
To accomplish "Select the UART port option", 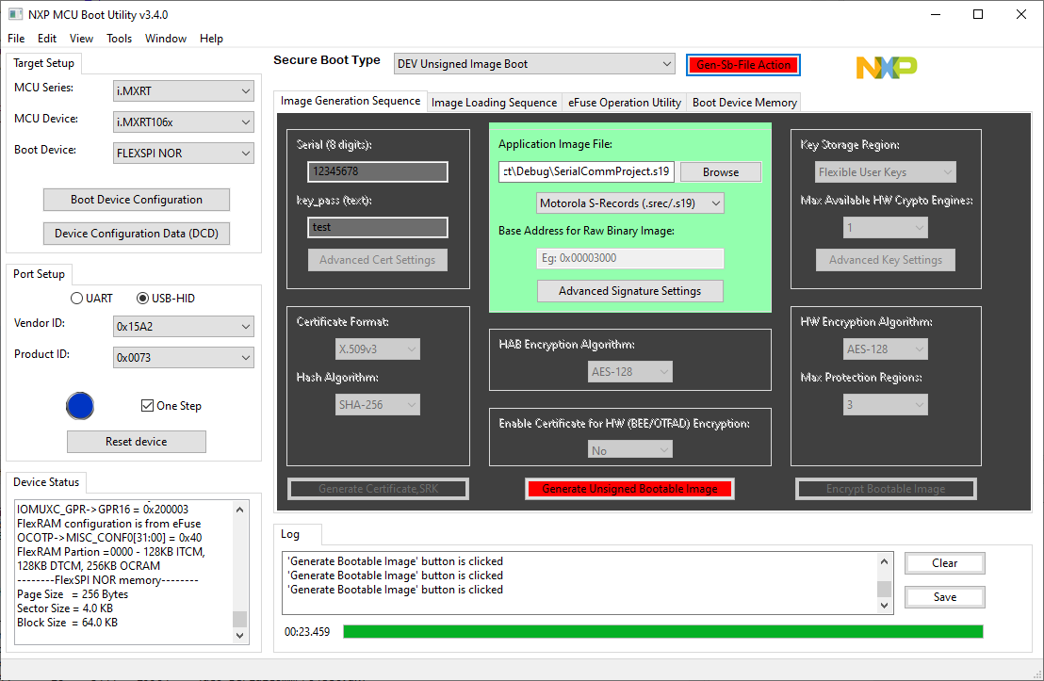I will tap(76, 299).
